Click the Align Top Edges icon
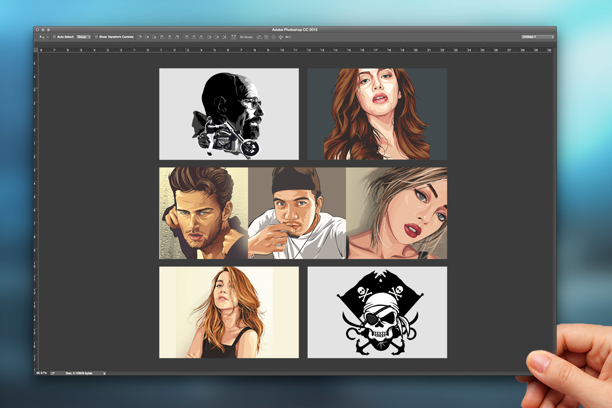The height and width of the screenshot is (408, 612). coord(140,37)
